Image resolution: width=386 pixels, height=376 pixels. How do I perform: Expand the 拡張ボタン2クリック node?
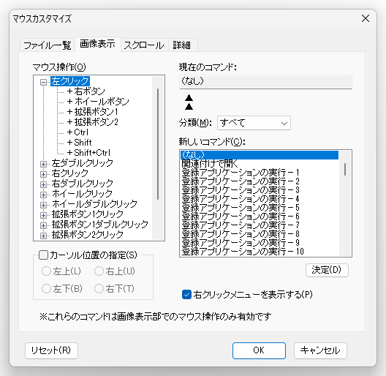[43, 236]
